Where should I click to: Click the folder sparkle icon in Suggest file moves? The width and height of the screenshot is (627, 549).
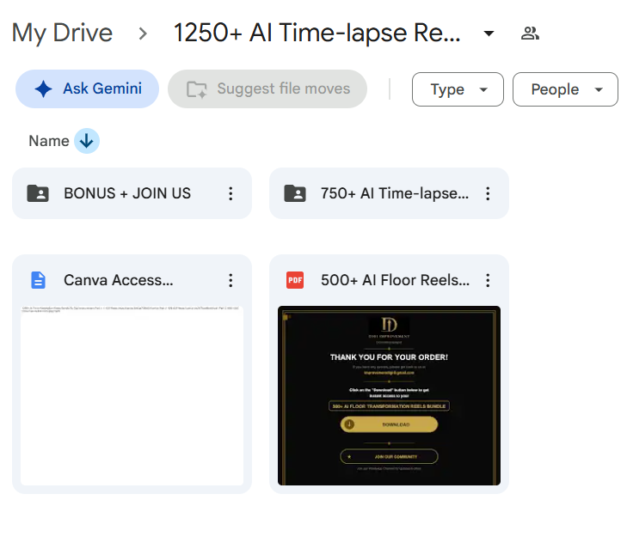click(197, 89)
